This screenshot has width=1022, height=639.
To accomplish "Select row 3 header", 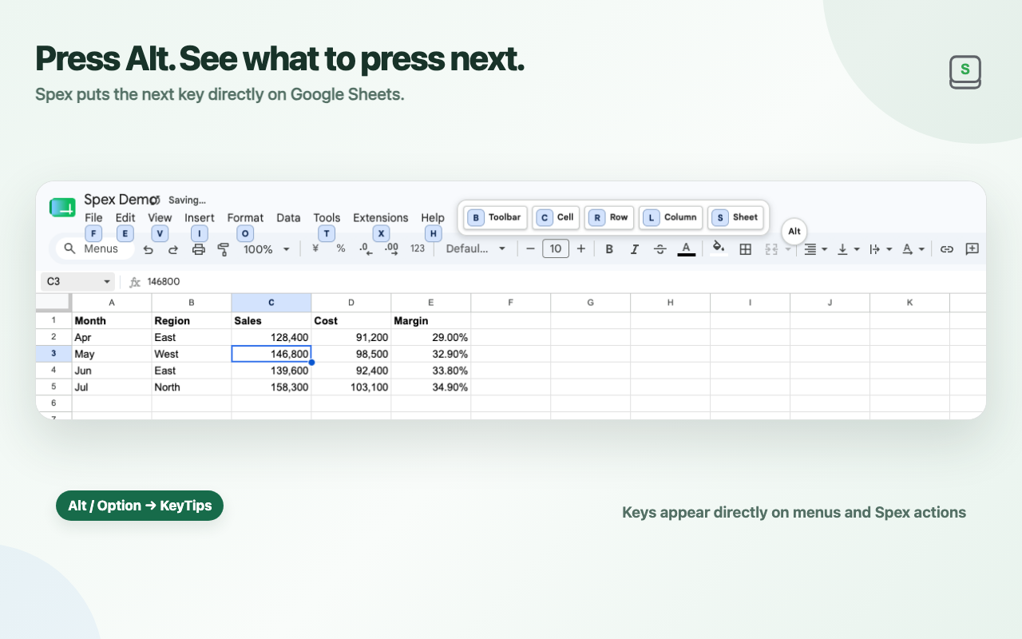I will (53, 354).
